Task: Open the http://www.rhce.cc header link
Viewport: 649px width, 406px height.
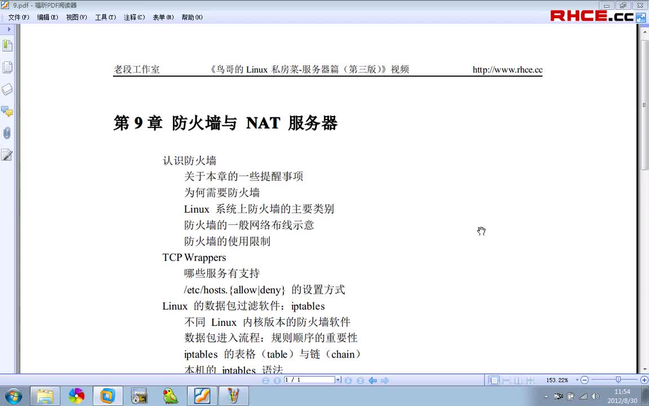Action: (508, 69)
